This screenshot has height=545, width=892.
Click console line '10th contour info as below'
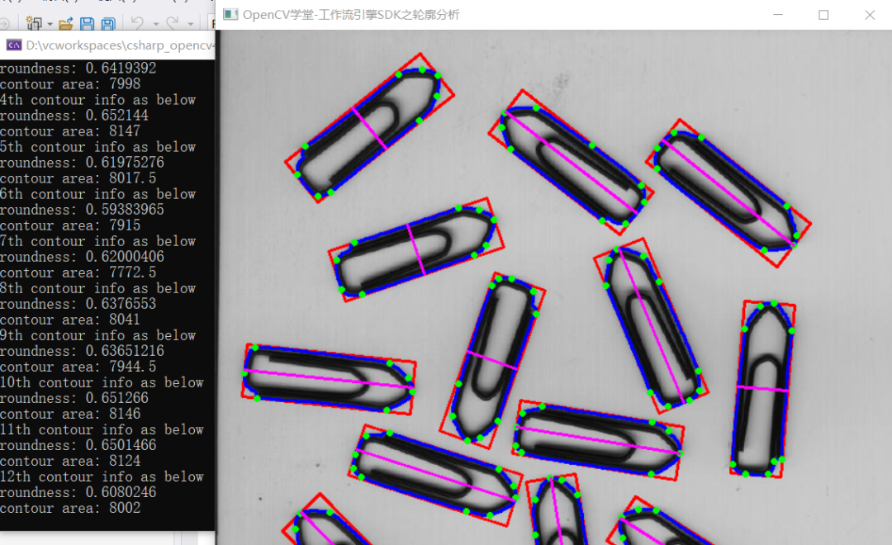(102, 382)
